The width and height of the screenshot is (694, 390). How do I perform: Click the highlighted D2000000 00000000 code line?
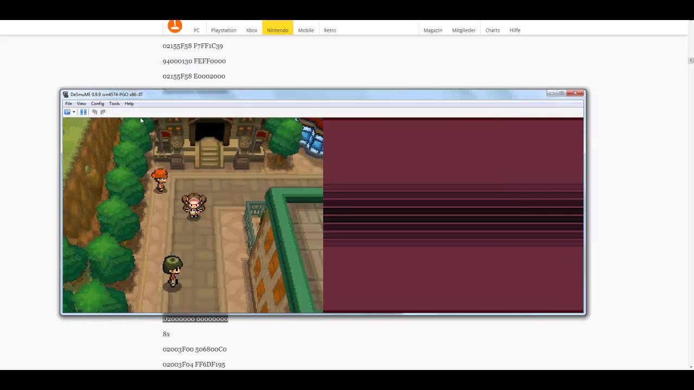pyautogui.click(x=195, y=319)
